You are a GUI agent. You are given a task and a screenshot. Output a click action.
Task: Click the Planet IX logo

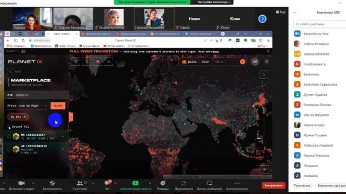tap(25, 62)
